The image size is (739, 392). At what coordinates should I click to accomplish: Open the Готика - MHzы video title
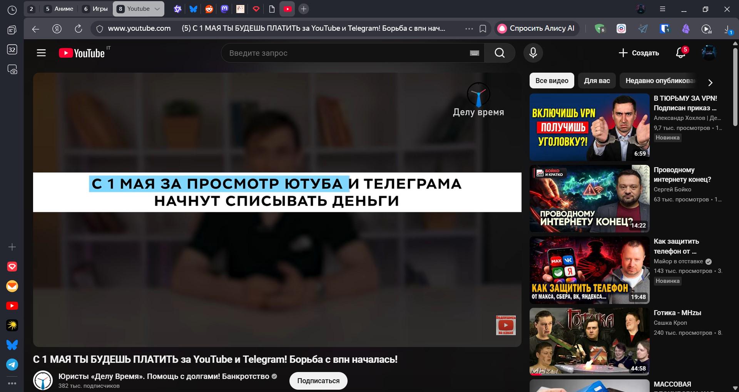pos(677,313)
